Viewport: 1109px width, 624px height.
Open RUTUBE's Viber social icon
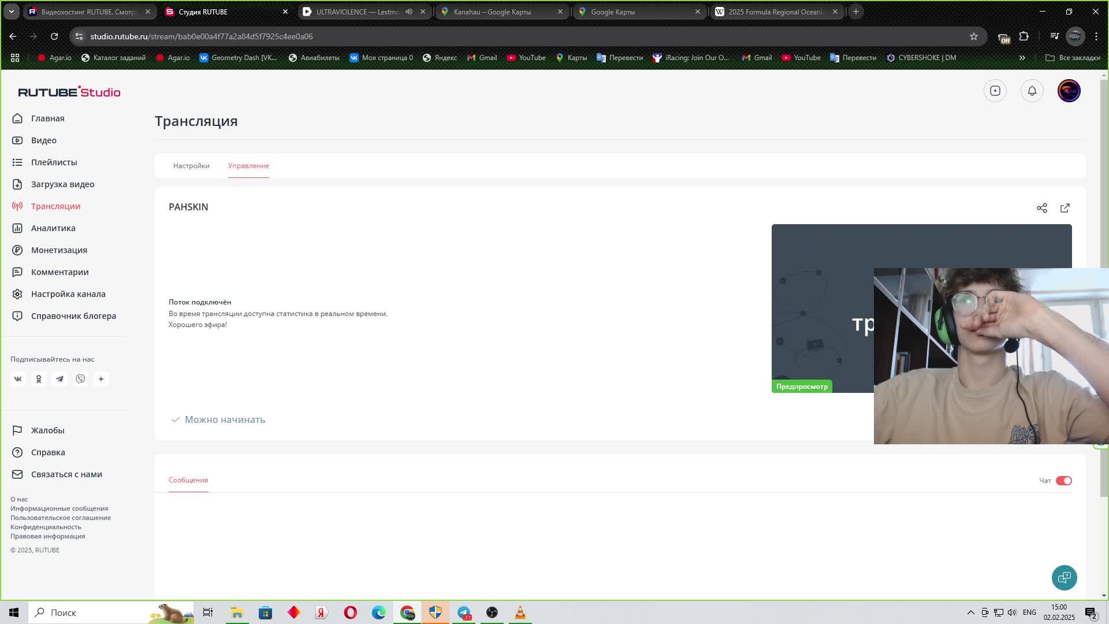(80, 379)
